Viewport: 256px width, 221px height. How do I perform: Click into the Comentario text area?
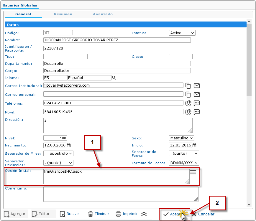point(121,194)
